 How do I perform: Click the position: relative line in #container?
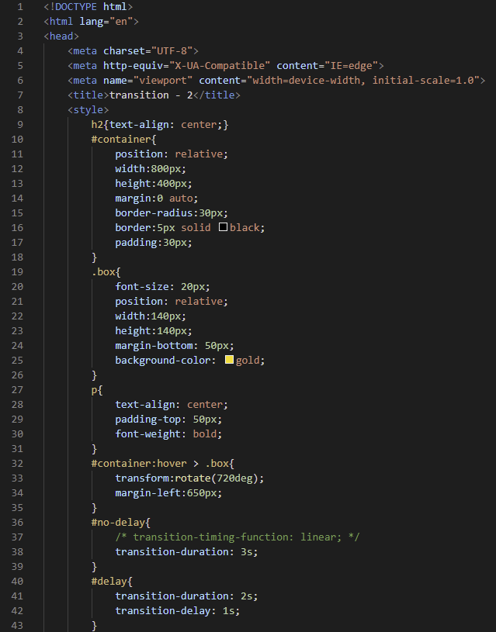tap(172, 154)
